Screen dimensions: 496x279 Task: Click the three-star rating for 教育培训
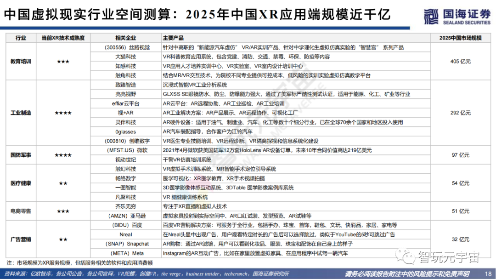click(63, 62)
